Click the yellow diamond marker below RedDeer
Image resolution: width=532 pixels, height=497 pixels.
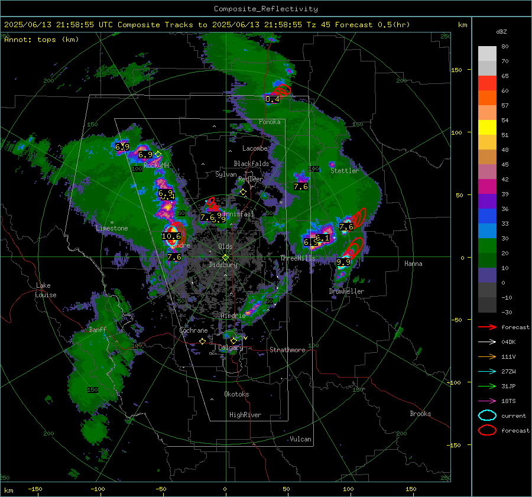point(243,192)
